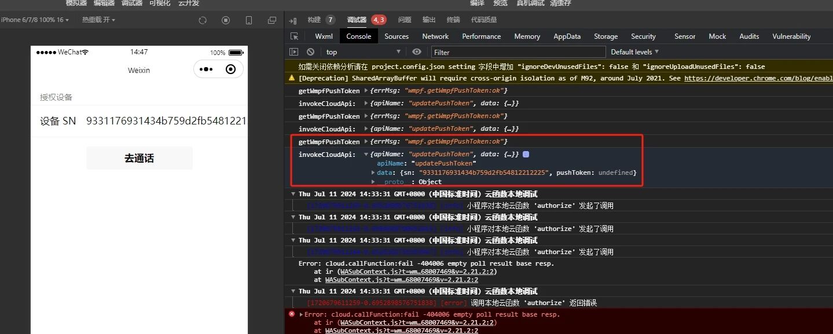This screenshot has width=833, height=334.
Task: Select the Sources tab
Action: point(397,36)
